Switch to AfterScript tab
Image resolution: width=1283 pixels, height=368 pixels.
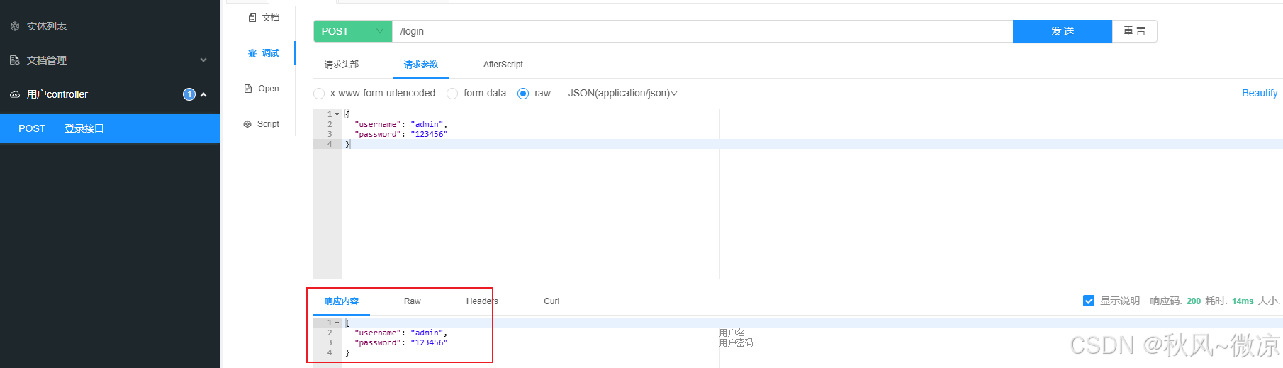point(503,65)
